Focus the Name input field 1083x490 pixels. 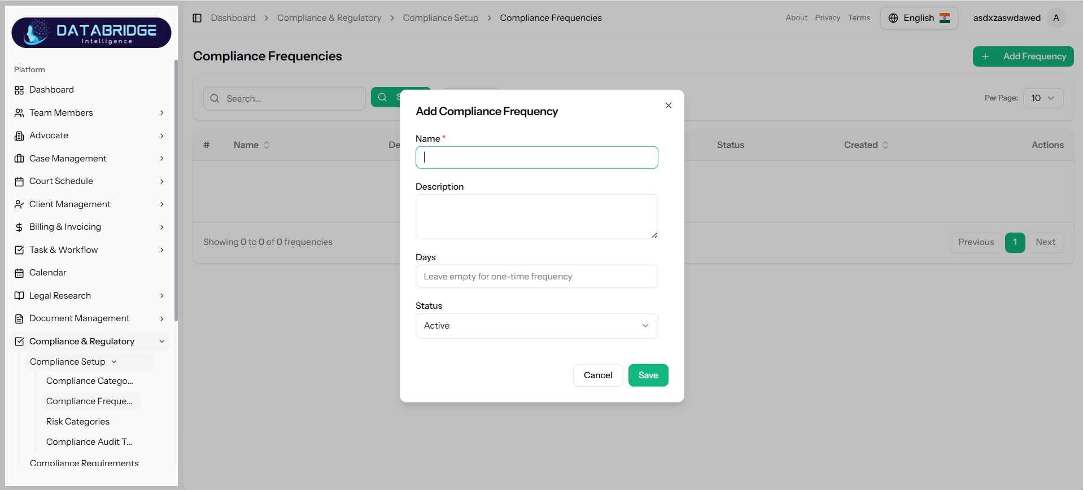[536, 158]
